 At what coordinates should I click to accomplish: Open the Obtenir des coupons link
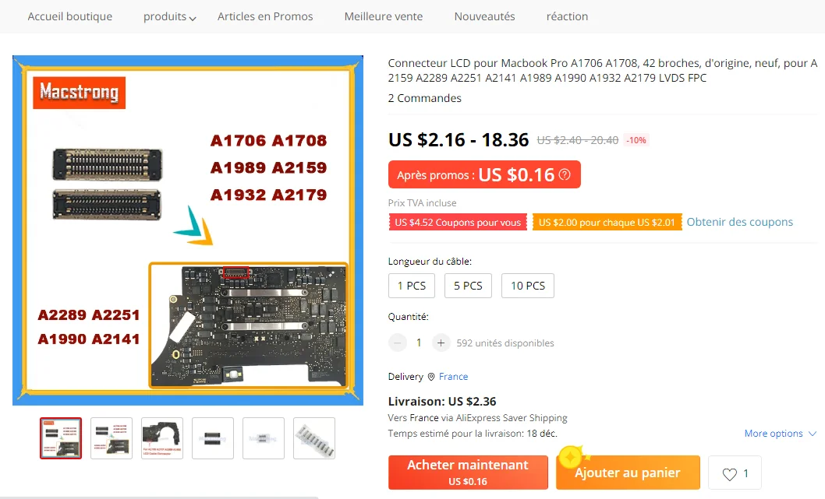click(x=739, y=222)
